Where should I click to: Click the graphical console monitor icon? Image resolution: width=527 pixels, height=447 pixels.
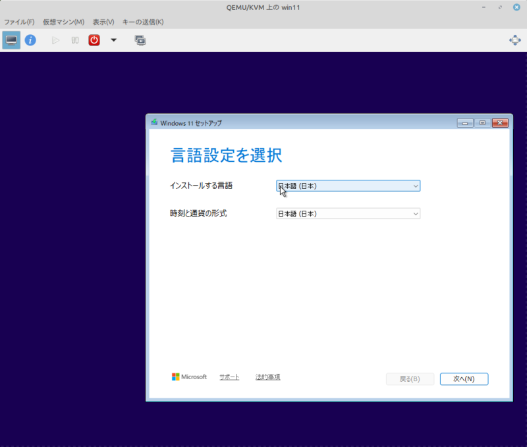coord(11,40)
